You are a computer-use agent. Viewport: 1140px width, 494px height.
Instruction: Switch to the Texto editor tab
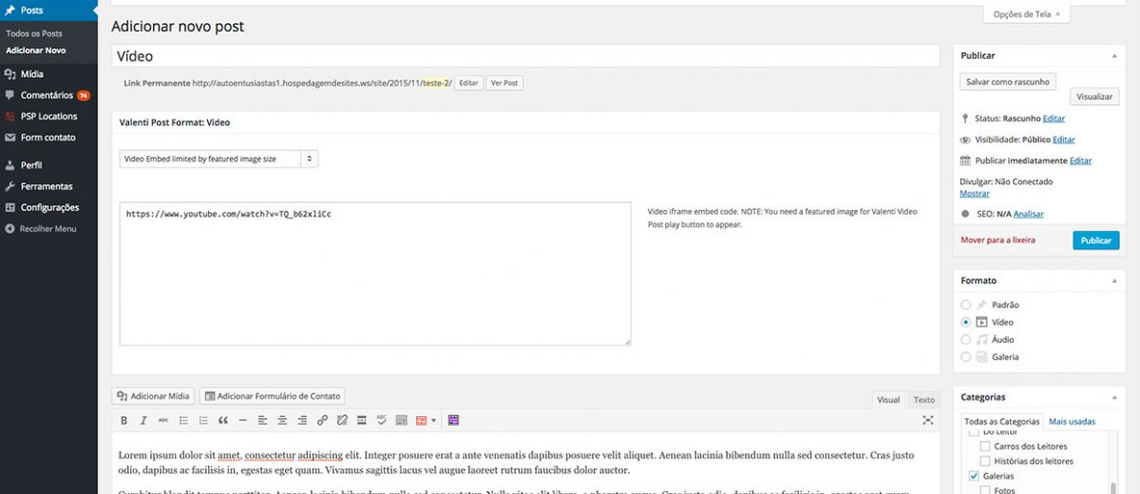(x=923, y=400)
